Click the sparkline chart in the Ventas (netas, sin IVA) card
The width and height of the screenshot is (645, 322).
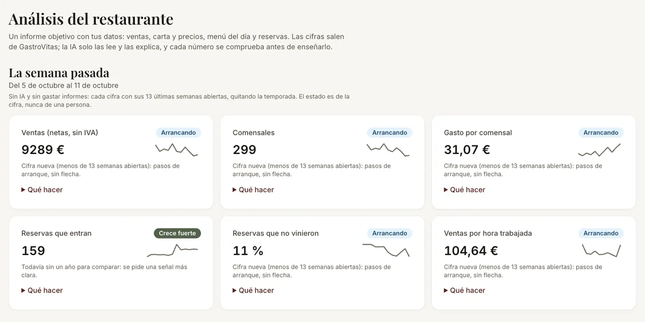[177, 150]
